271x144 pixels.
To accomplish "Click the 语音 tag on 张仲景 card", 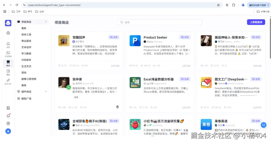I will tap(76, 98).
